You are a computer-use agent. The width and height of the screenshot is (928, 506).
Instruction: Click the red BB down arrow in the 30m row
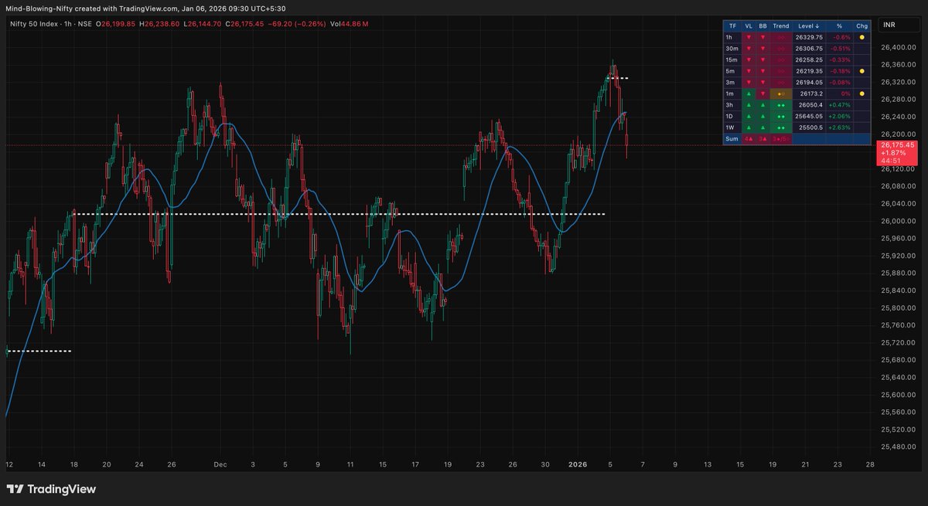pos(763,48)
